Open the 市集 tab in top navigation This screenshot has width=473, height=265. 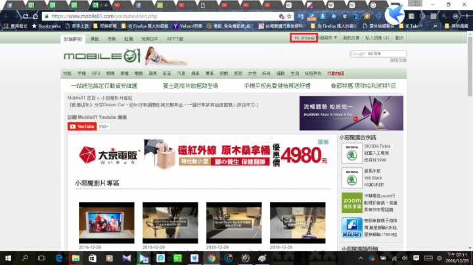click(x=111, y=39)
